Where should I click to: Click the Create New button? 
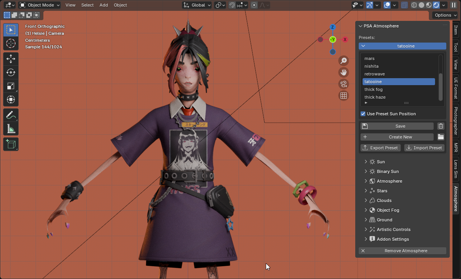point(397,137)
